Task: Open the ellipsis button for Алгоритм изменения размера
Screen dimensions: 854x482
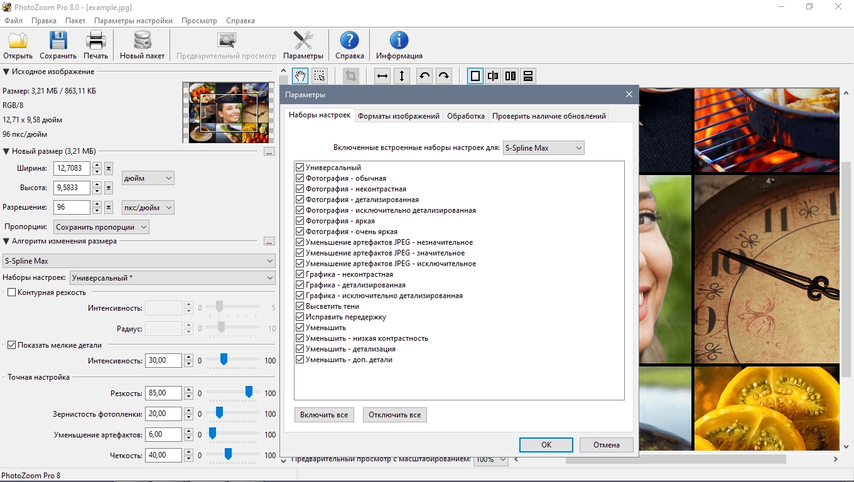Action: [269, 242]
